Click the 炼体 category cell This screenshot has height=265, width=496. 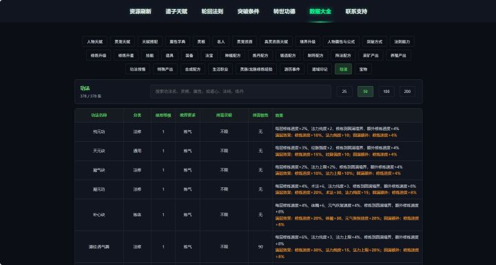[137, 215]
